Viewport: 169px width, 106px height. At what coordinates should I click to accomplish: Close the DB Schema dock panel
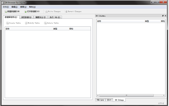(x=165, y=16)
